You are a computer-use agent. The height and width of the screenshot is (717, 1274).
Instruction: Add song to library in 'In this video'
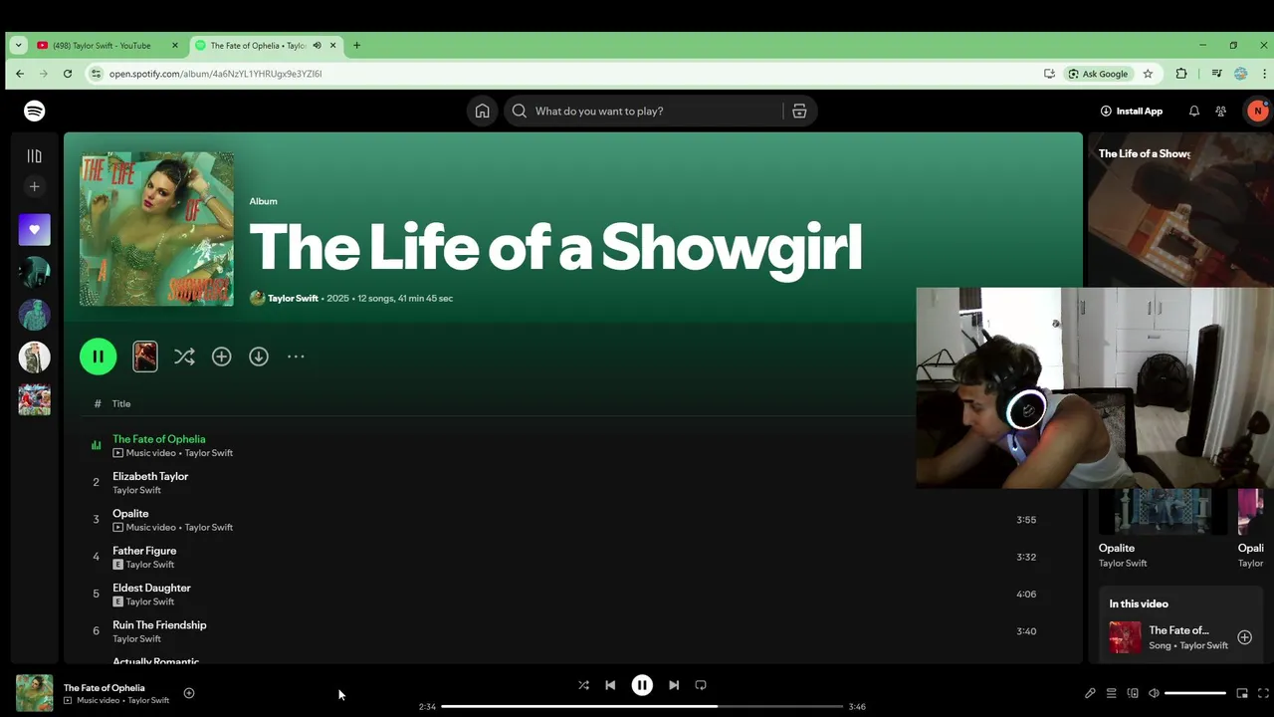click(x=1244, y=637)
